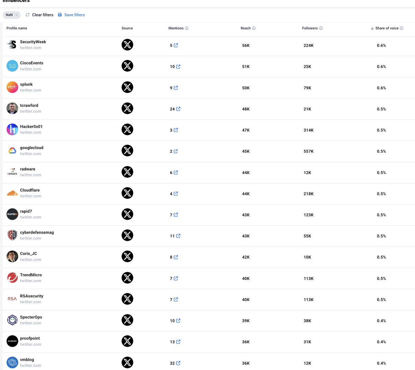
Task: Open Hacker0x01 mentions external link icon
Action: coord(176,130)
